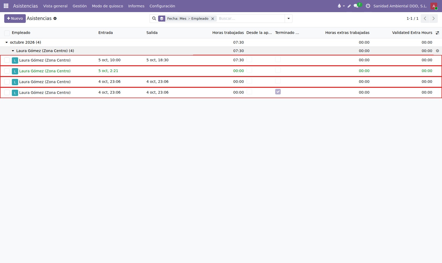The image size is (442, 263).
Task: Click the 1-1 / 1 pager counter
Action: (x=412, y=18)
